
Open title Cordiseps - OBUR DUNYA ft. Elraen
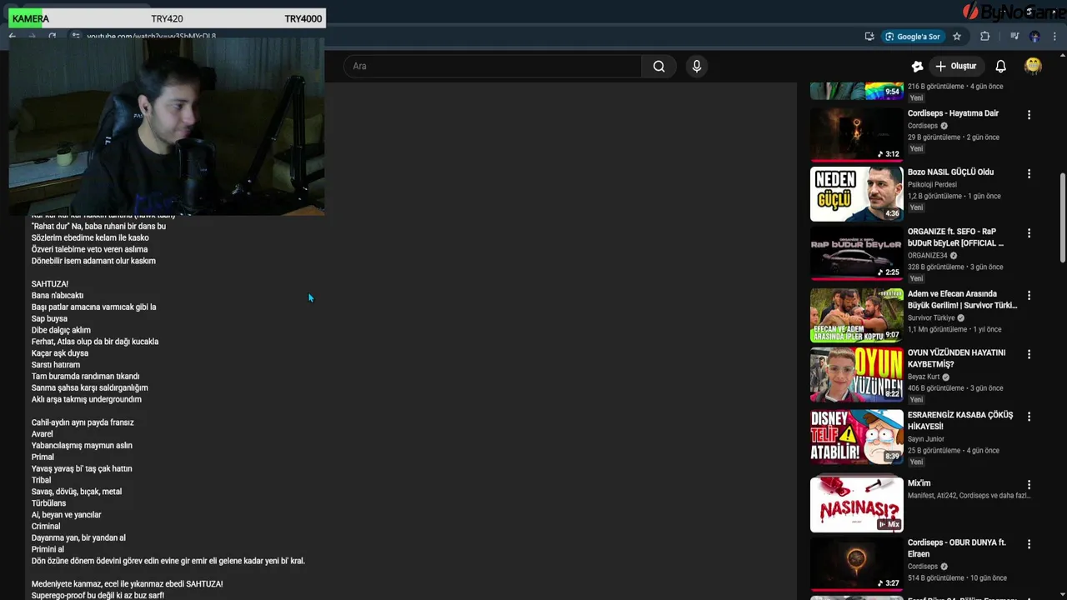point(956,547)
